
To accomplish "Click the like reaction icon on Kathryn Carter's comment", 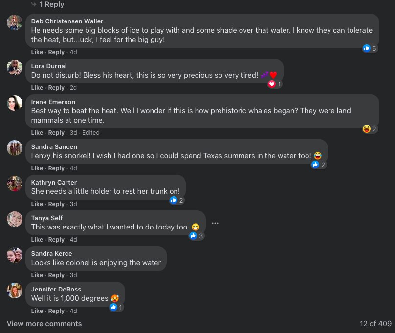I will pyautogui.click(x=174, y=200).
